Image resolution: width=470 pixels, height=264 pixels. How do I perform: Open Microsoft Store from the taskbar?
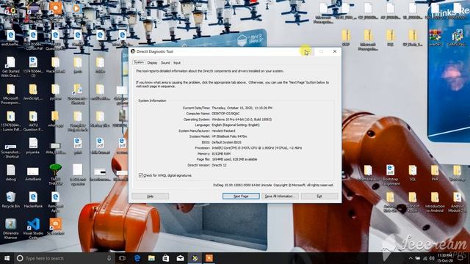(166, 258)
